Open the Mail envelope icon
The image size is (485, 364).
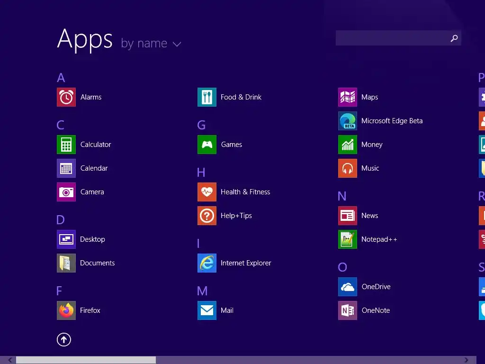click(207, 310)
